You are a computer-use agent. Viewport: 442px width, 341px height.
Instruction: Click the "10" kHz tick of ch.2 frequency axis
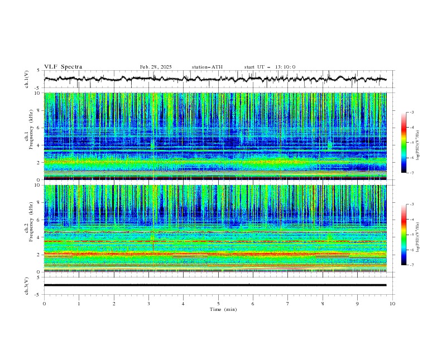(x=38, y=185)
